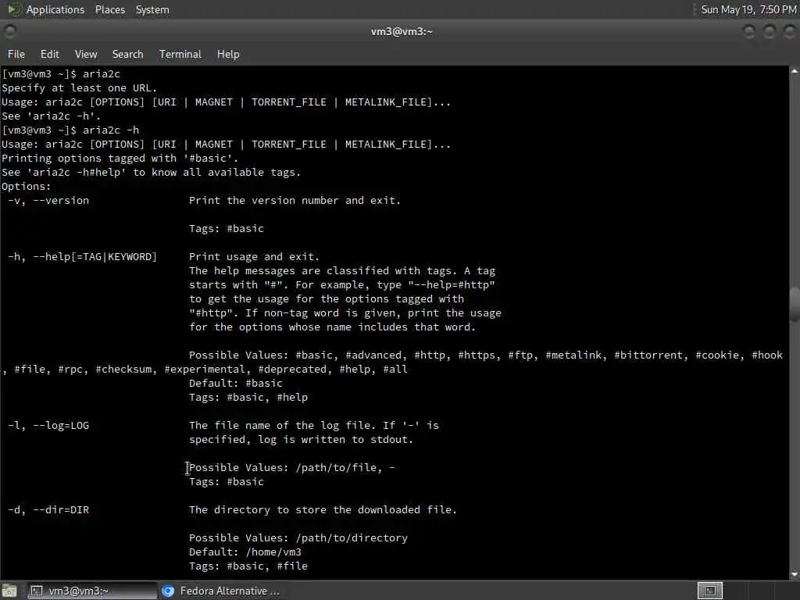Click the scrollbar down arrow
Screen dimensions: 800x600
[795, 574]
